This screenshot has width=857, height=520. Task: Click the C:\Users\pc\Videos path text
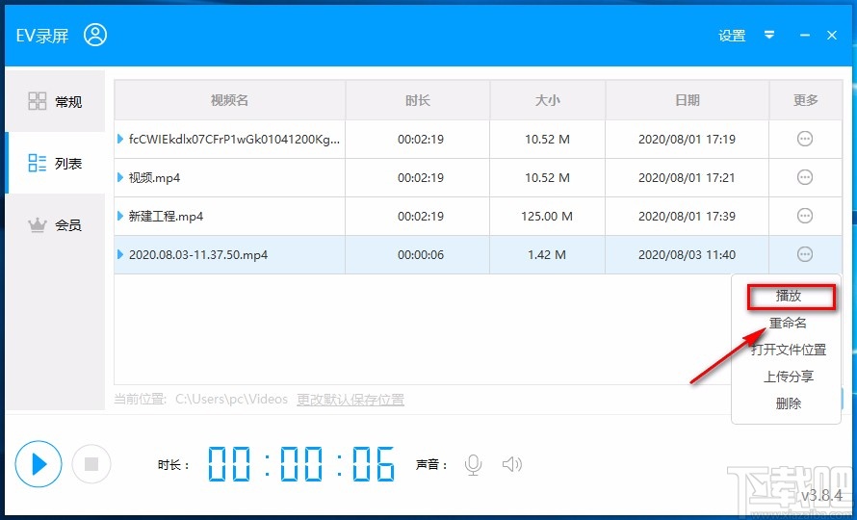[231, 400]
